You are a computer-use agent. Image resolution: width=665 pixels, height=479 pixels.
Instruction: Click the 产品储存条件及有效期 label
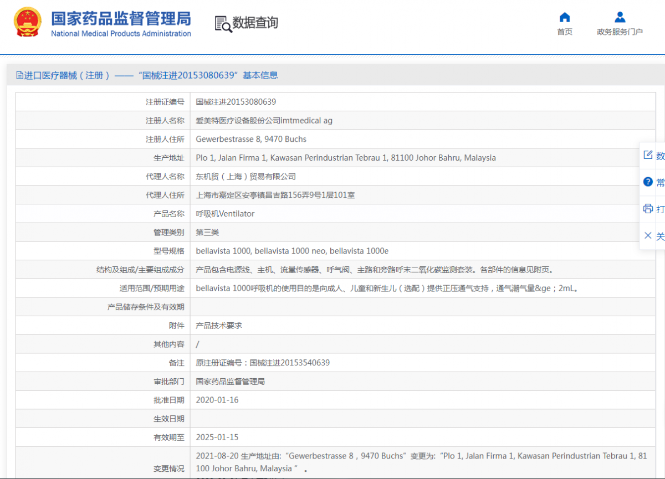tap(146, 307)
